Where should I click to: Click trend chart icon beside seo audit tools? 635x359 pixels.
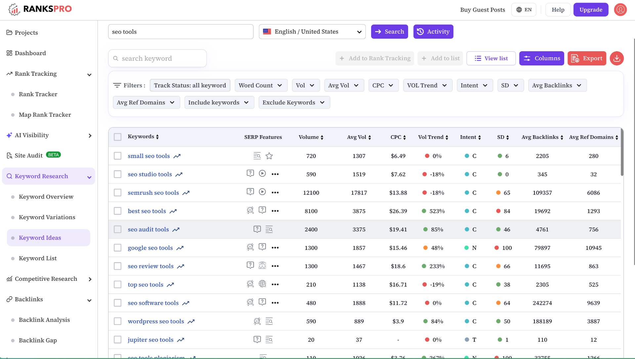176,229
